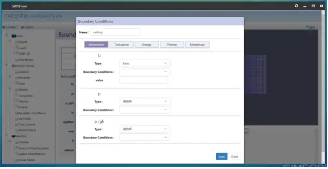
Task: Switch to the Momentum tab
Action: coord(96,45)
